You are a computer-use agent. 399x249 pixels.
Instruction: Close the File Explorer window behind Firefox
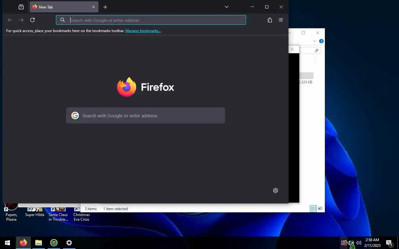pyautogui.click(x=318, y=33)
